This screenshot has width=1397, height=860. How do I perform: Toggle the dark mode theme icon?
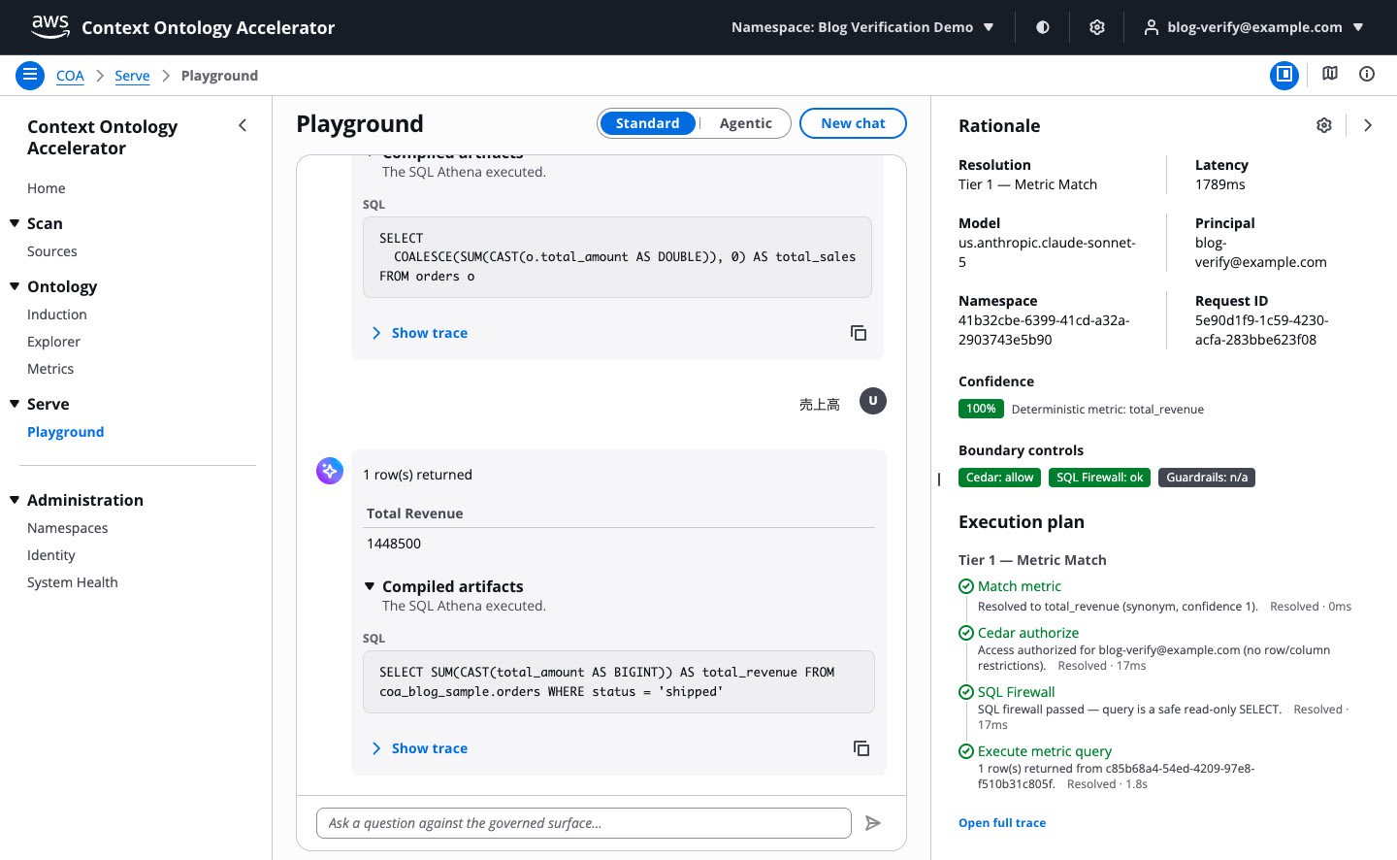[1043, 27]
